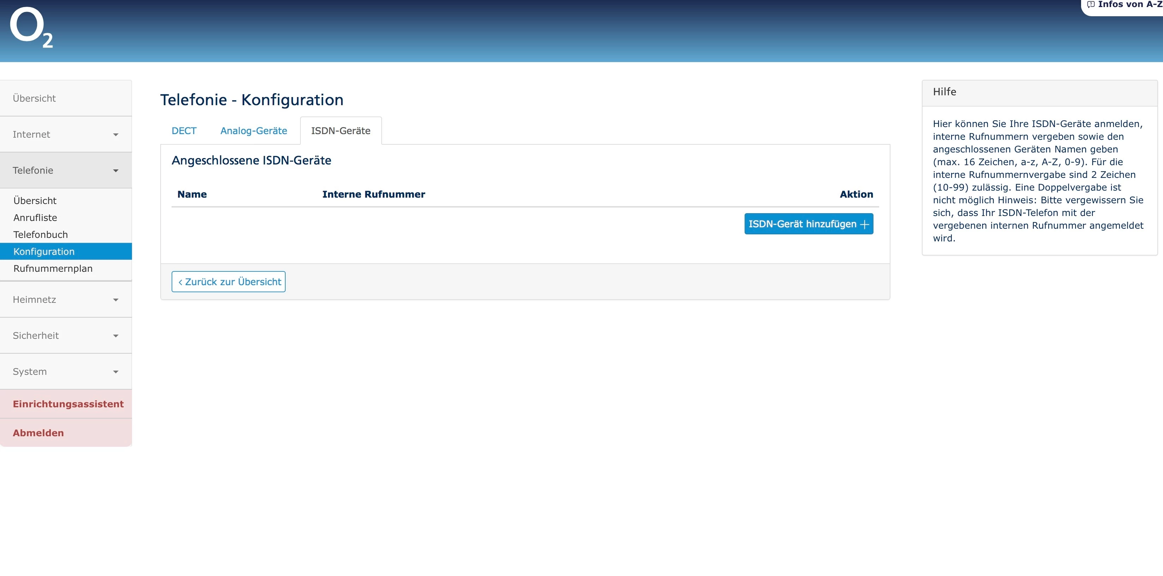
Task: Open Anrufliste in Telefonie submenu
Action: 35,217
